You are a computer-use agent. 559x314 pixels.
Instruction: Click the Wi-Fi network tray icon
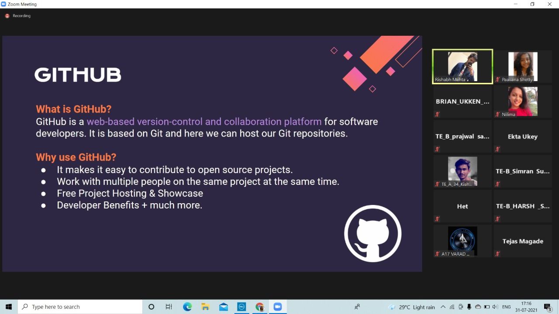click(452, 307)
